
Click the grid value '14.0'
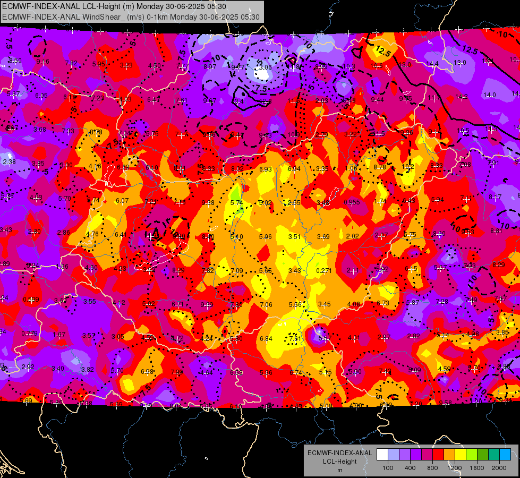[490, 95]
